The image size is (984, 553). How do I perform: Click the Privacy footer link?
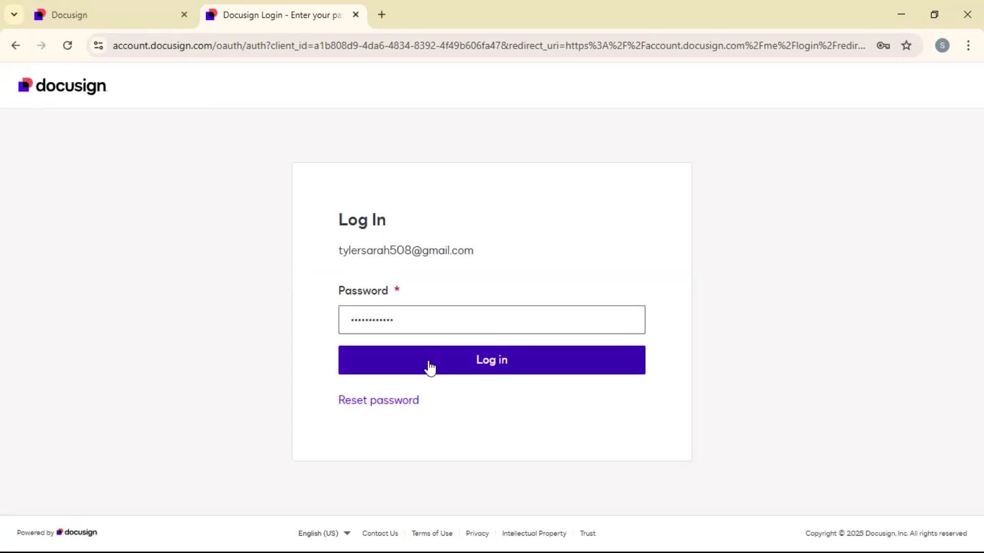(477, 533)
